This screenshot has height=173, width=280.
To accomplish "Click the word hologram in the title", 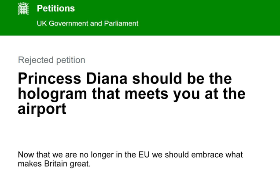I will (x=52, y=94).
